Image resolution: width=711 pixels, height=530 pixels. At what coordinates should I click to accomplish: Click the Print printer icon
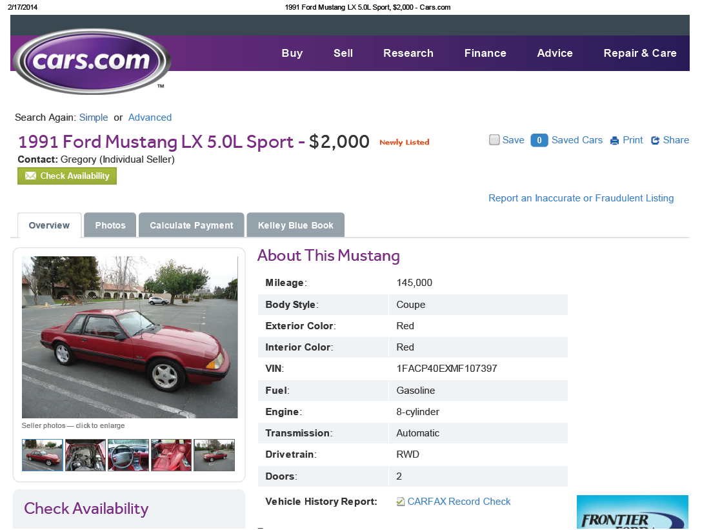[x=614, y=141]
